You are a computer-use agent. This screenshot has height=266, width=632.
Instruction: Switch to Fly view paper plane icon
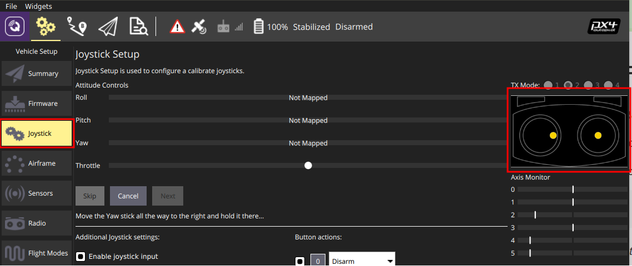(x=108, y=27)
